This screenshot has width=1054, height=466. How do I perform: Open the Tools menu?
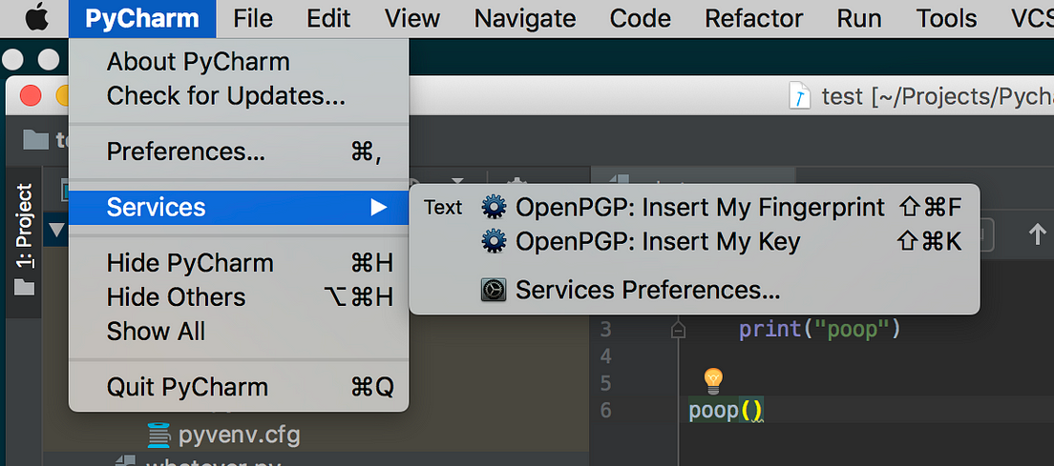pos(946,19)
